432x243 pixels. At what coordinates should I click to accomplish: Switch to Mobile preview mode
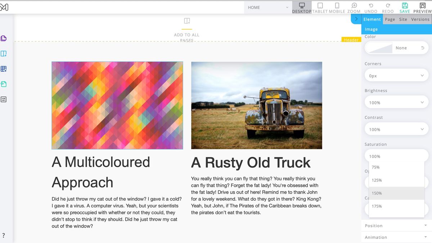(x=337, y=6)
